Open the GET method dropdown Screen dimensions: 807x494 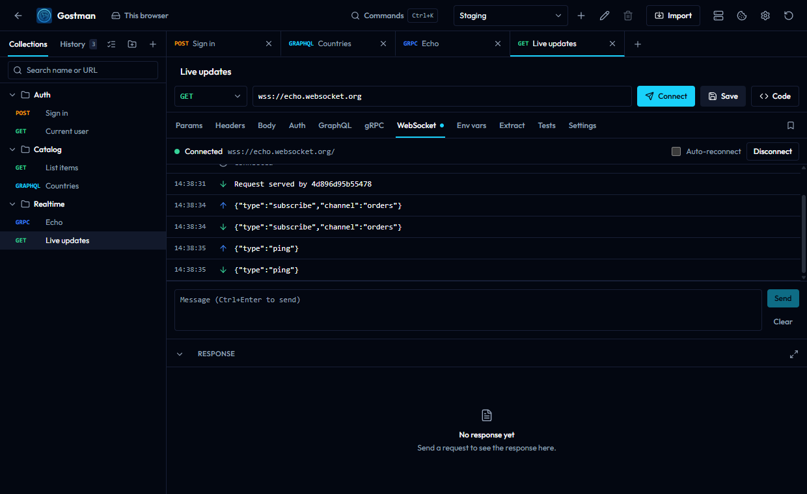210,96
